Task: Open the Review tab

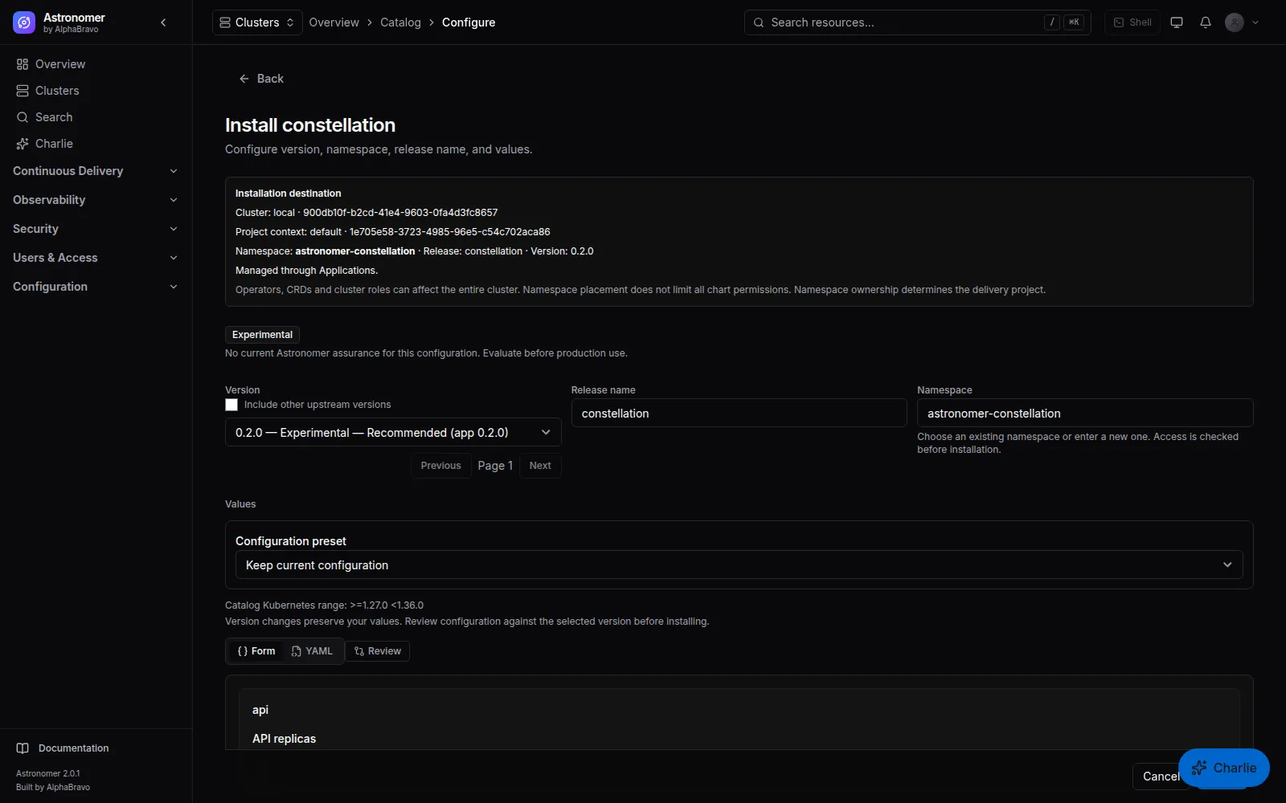Action: (378, 651)
